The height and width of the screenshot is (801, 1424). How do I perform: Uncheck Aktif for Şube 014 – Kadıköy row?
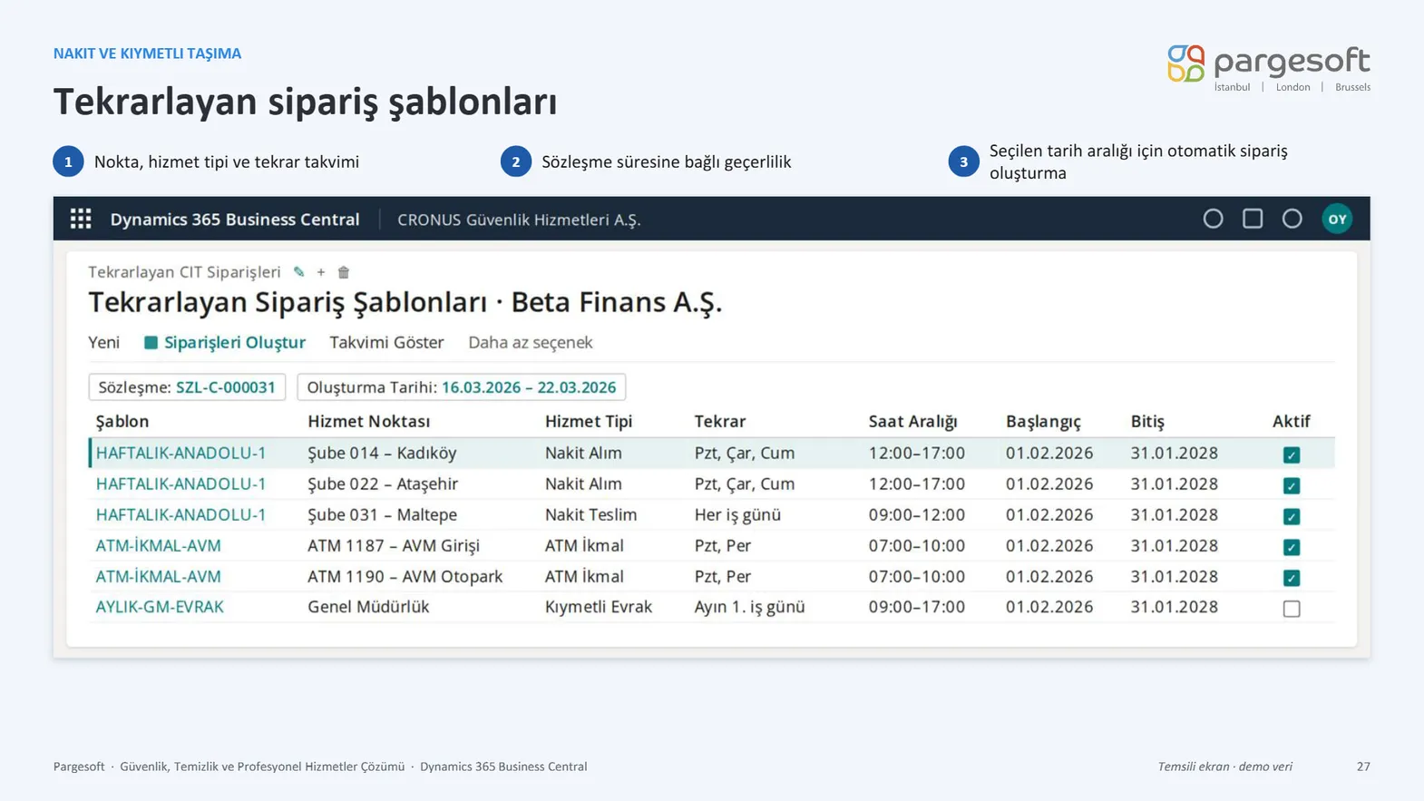tap(1292, 454)
